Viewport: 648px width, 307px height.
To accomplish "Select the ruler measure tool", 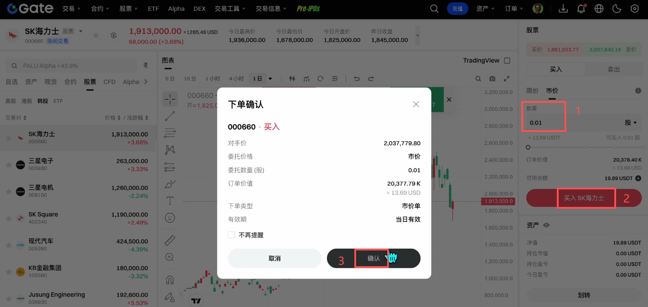I will [x=170, y=240].
